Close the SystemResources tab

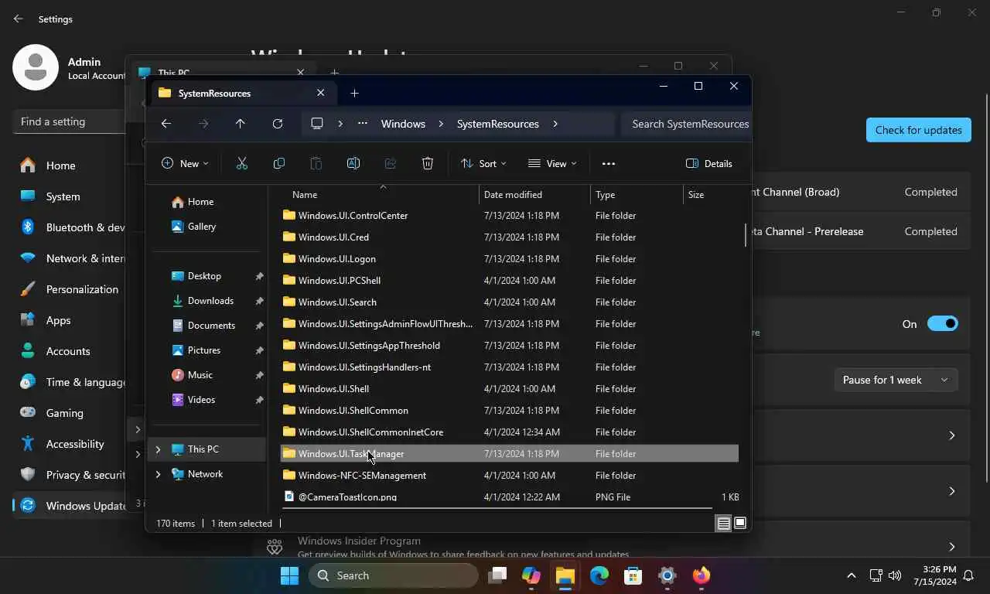(320, 93)
